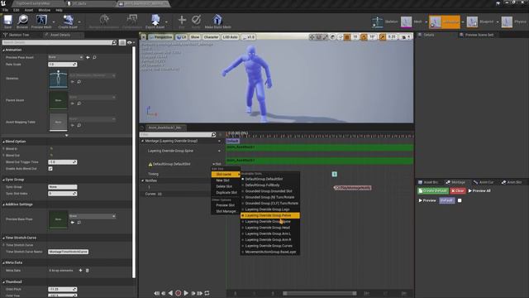Viewport: 529px width, 298px height.
Task: Click the rotate mode icon in viewport toolbar
Action: click(319, 37)
